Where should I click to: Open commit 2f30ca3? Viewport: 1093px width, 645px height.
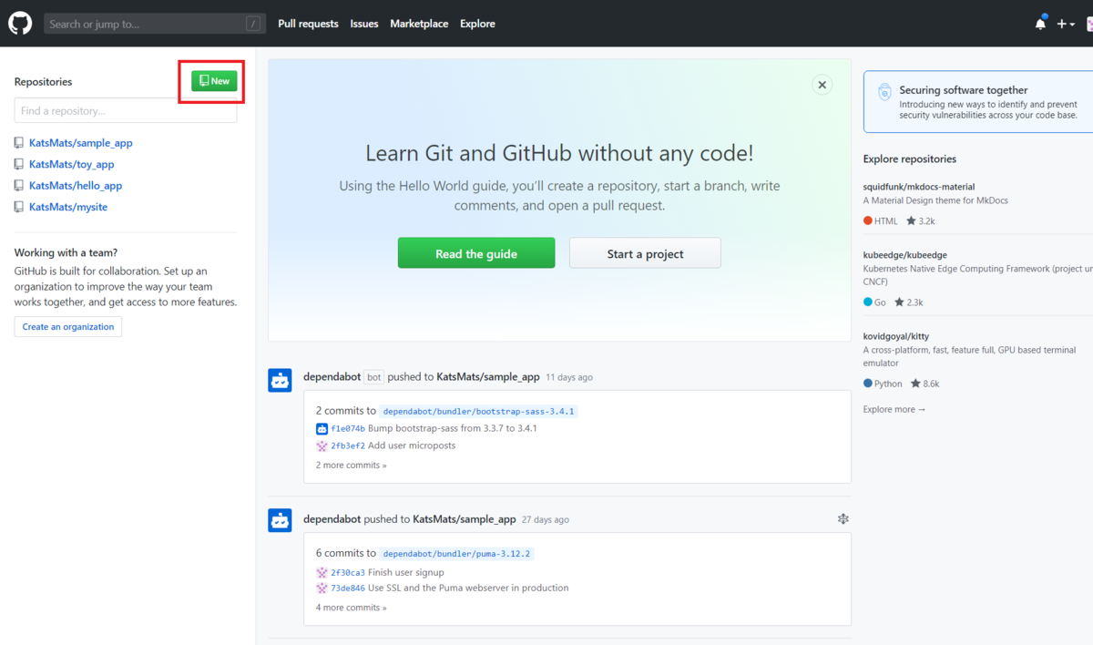(x=348, y=573)
